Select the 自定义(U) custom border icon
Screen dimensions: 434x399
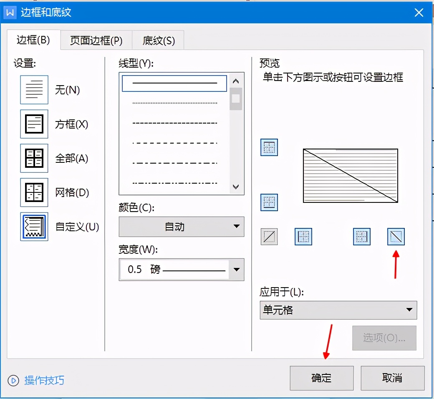[34, 227]
